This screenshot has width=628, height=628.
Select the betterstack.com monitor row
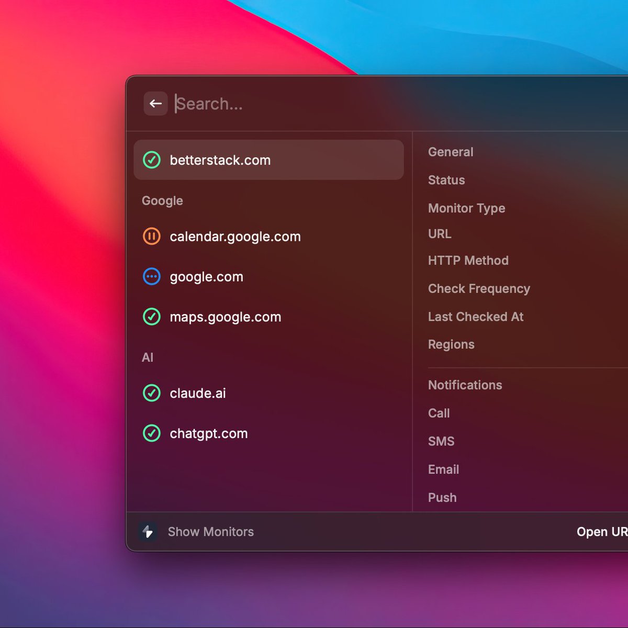(x=268, y=160)
